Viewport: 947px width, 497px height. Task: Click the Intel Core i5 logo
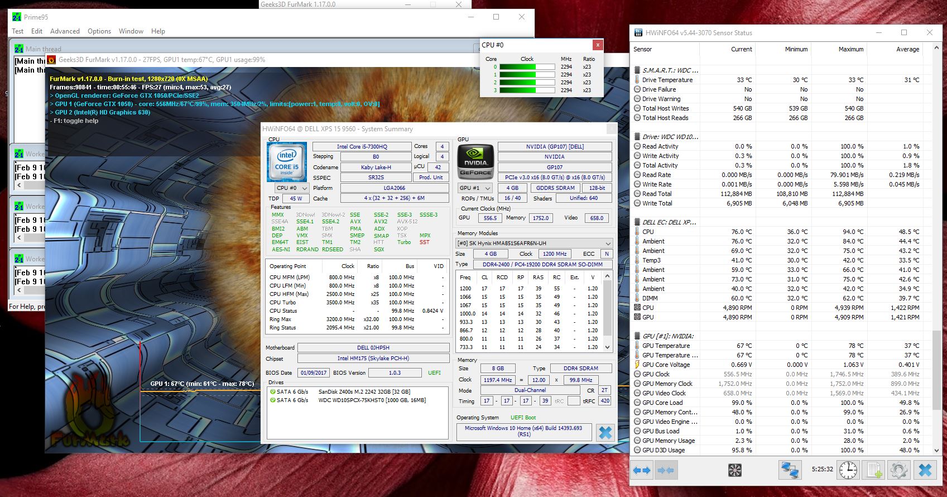coord(287,162)
